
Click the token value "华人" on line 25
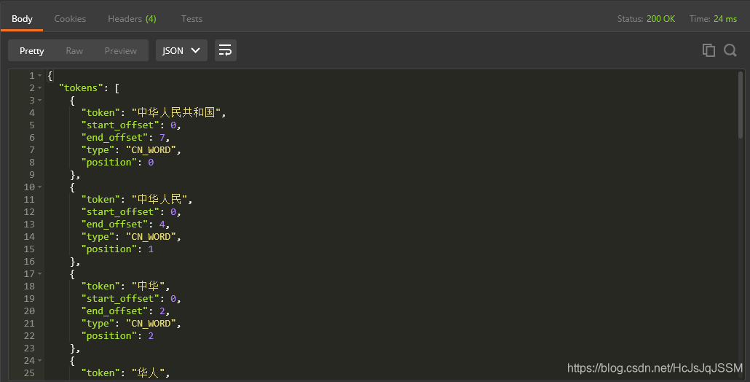point(149,373)
